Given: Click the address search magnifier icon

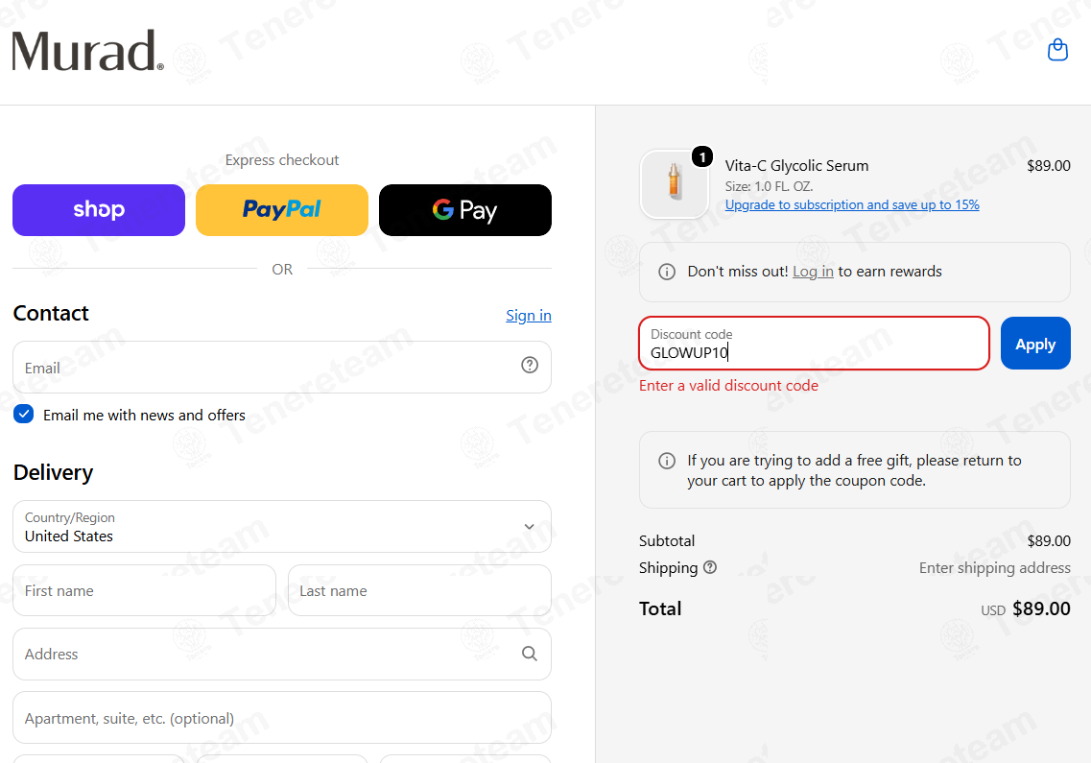Looking at the screenshot, I should tap(530, 654).
